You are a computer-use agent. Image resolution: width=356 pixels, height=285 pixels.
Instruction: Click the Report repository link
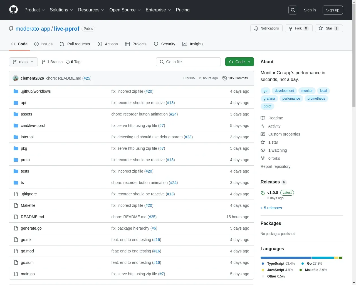pyautogui.click(x=275, y=166)
